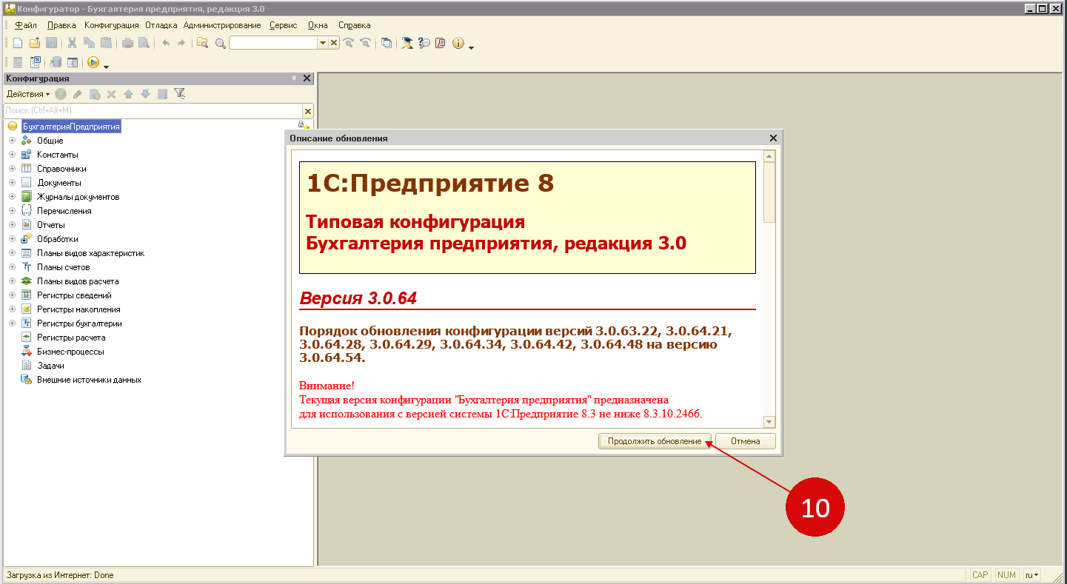The height and width of the screenshot is (584, 1067).
Task: Open dropdown arrow next to play icon
Action: pyautogui.click(x=106, y=67)
